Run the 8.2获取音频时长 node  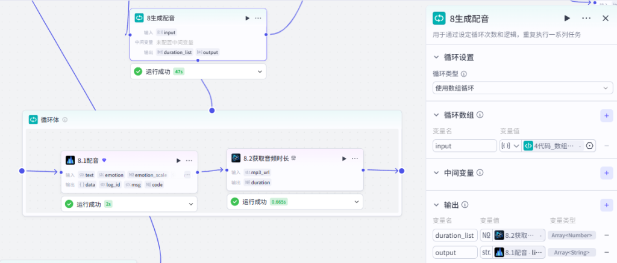point(344,159)
